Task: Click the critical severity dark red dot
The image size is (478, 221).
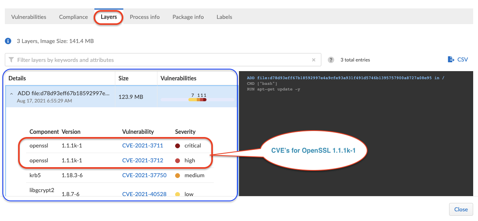Action: (178, 145)
